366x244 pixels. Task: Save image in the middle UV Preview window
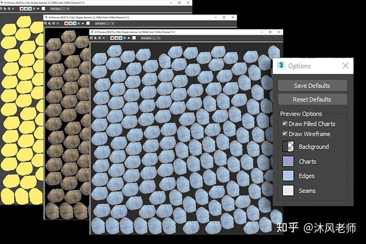(x=46, y=23)
